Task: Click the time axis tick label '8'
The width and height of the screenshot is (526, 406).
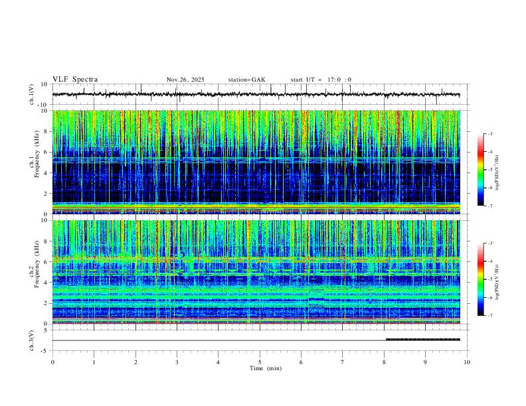Action: 384,362
